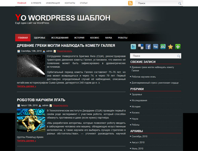Click the Архивы heading
The image size is (198, 151).
tap(137, 131)
